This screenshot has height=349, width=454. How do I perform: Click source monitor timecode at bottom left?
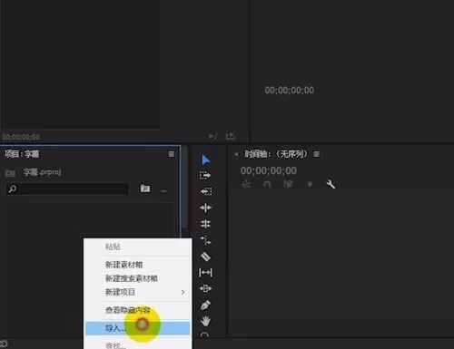21,137
